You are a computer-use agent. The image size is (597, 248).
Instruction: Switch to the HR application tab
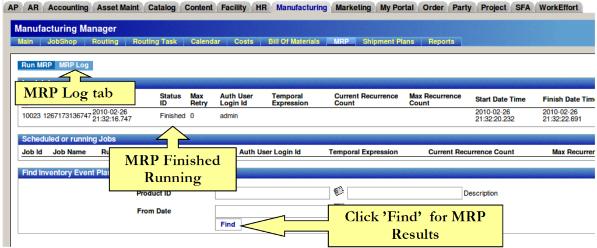[261, 8]
